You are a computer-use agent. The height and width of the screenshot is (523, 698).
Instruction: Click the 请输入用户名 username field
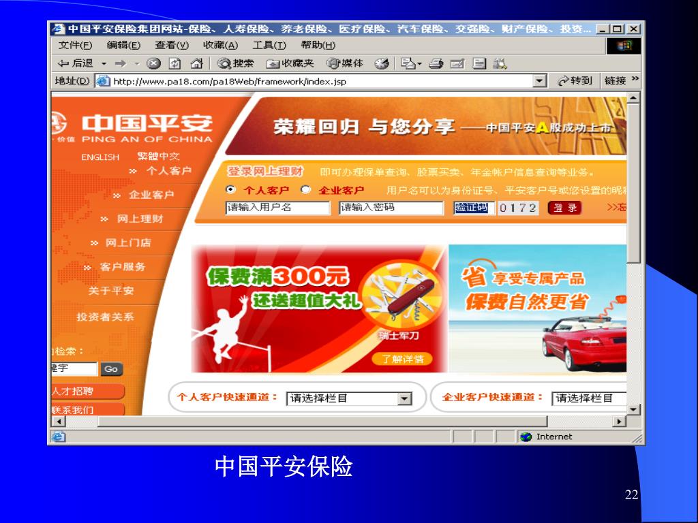(x=278, y=208)
